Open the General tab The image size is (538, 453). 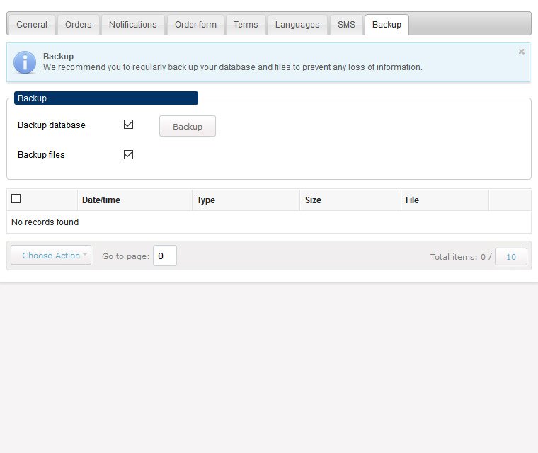(32, 25)
